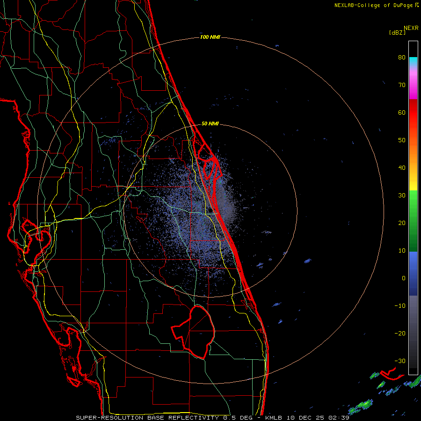
Task: Click the green segment of the color bar
Action: [x=413, y=221]
